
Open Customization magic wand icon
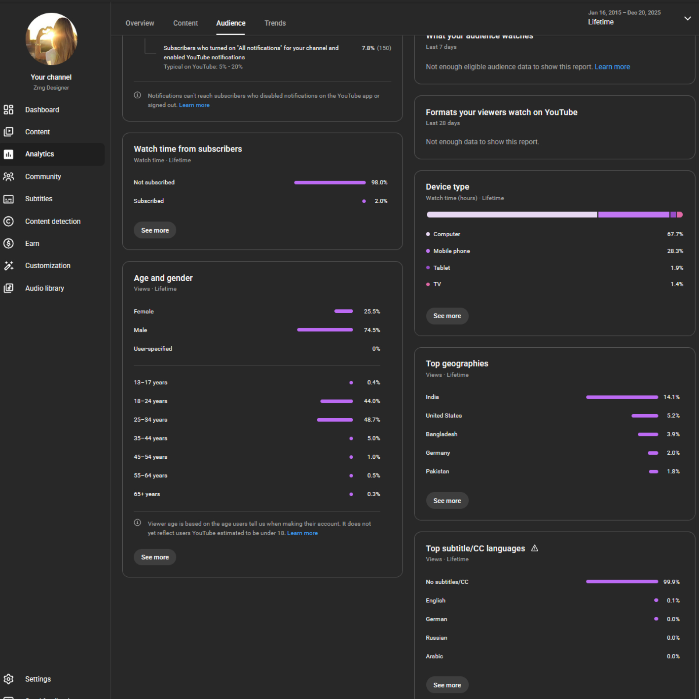coord(8,266)
